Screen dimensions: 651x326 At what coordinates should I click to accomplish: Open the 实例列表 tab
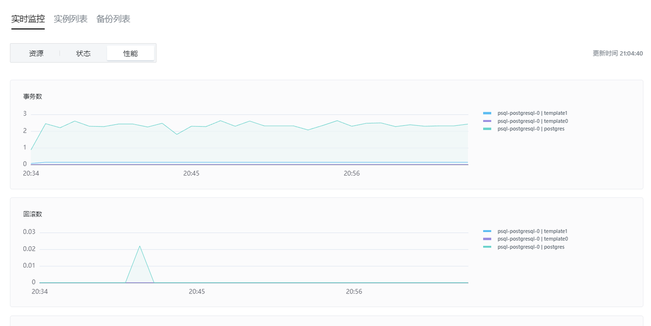coord(71,19)
